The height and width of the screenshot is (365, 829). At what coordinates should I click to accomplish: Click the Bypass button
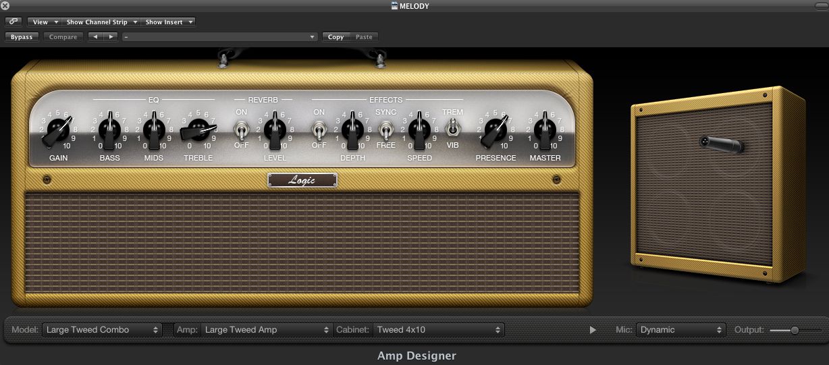point(22,37)
